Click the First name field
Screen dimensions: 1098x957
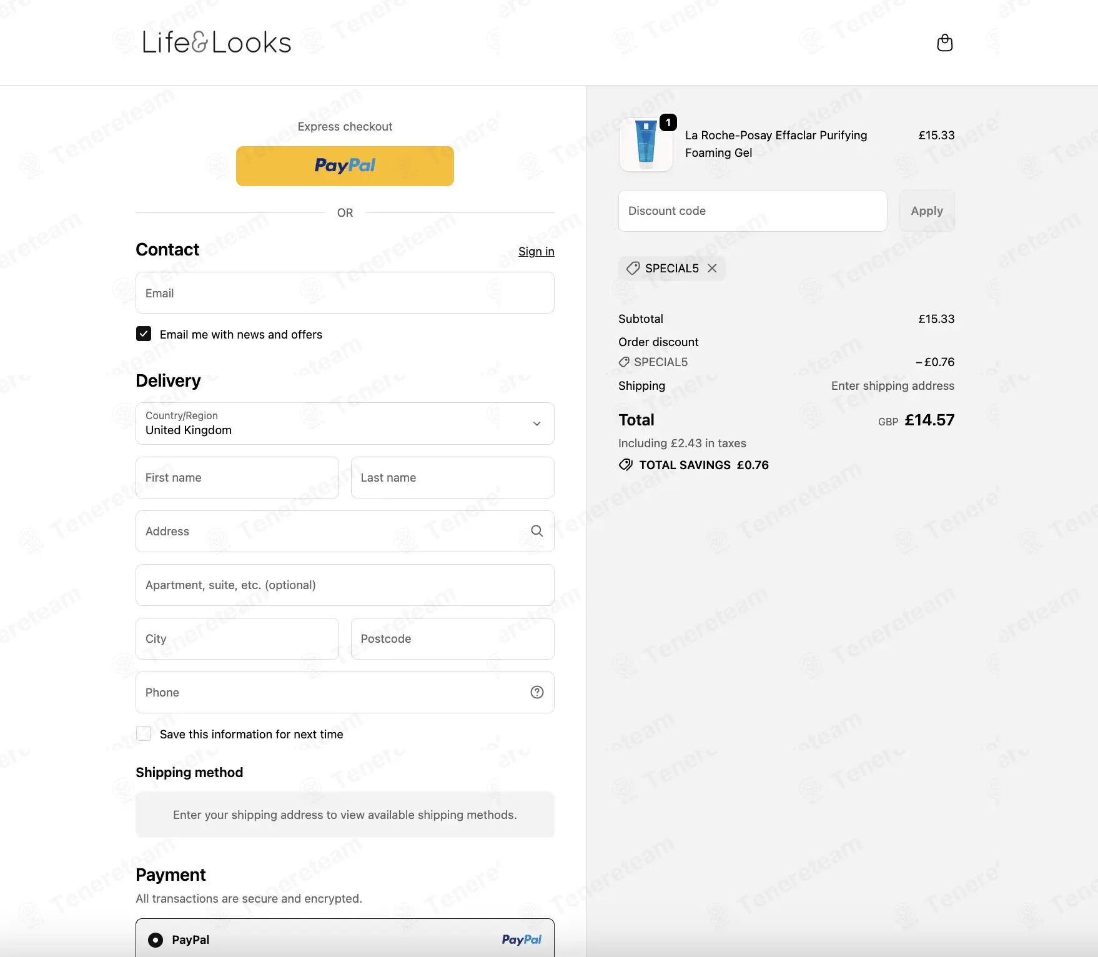click(x=237, y=477)
